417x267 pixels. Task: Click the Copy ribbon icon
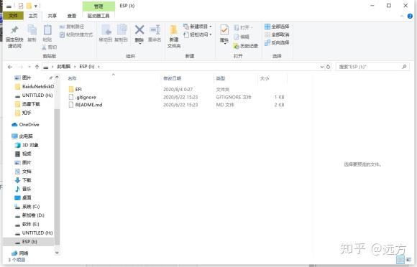[32, 33]
